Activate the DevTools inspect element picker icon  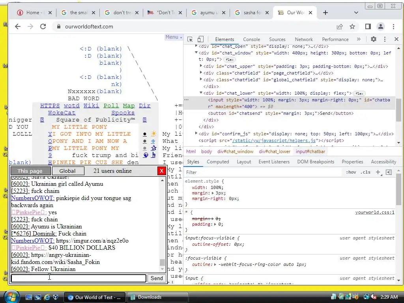(x=190, y=39)
